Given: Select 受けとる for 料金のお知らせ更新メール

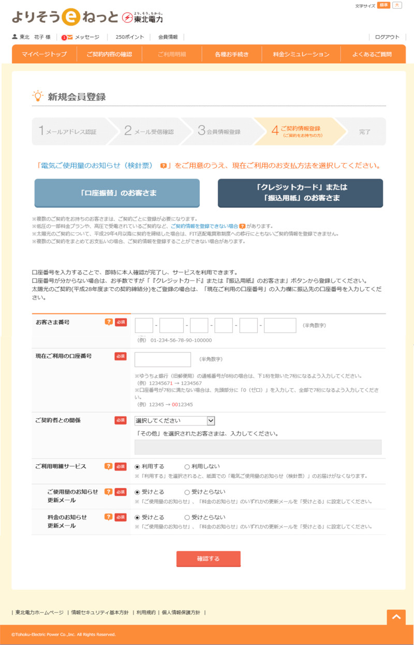Looking at the screenshot, I should [137, 517].
